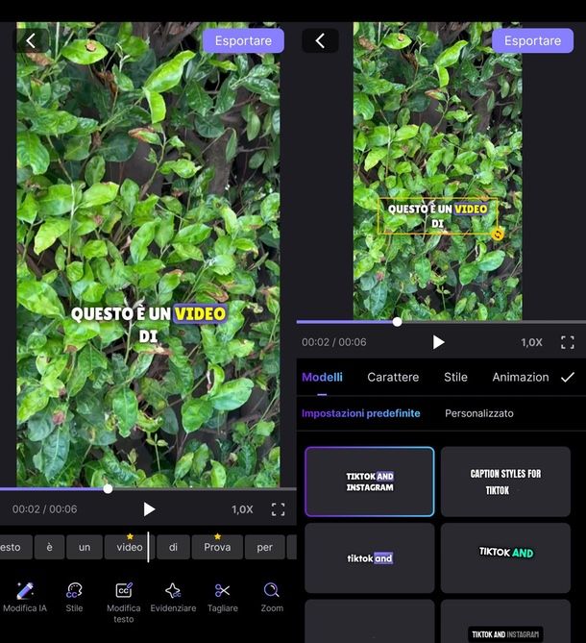The width and height of the screenshot is (586, 643).
Task: Select Personalizzato sub-tab
Action: tap(479, 413)
